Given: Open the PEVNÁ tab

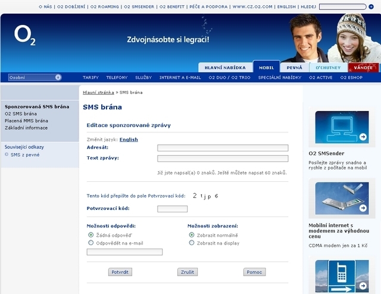Looking at the screenshot, I should [x=295, y=67].
